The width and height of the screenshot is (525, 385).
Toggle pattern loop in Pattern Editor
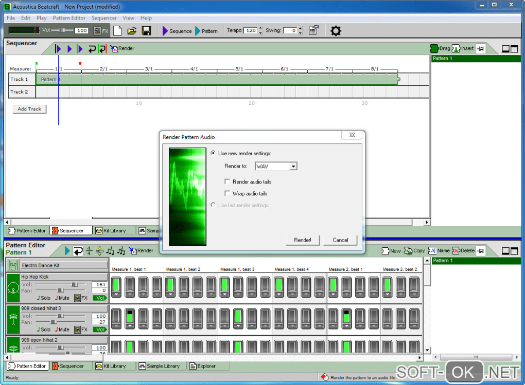pos(78,251)
